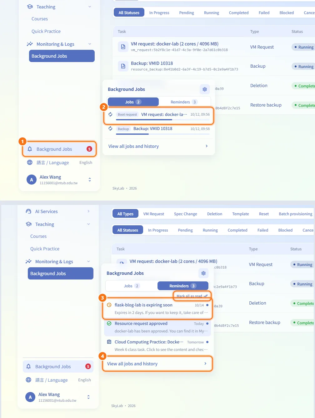Select the Batch provisioning filter tab
The height and width of the screenshot is (418, 315).
point(295,214)
